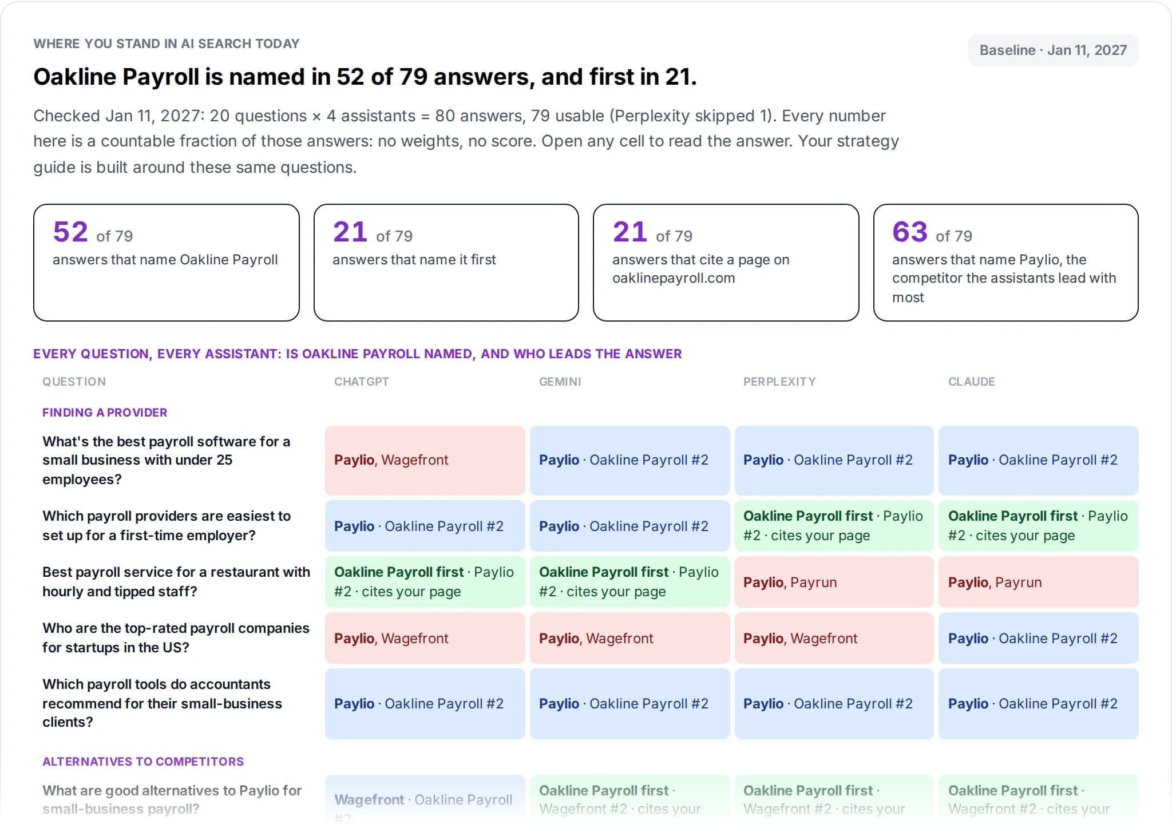
Task: Click the Gemini column header
Action: click(560, 382)
